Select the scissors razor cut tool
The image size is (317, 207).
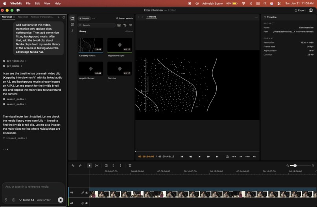click(x=97, y=166)
